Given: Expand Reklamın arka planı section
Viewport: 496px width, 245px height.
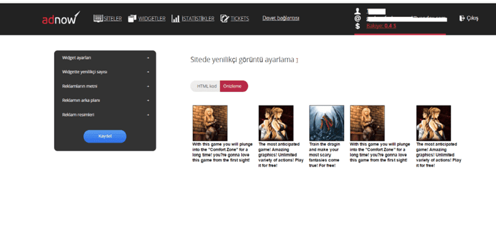Looking at the screenshot, I should pos(105,100).
